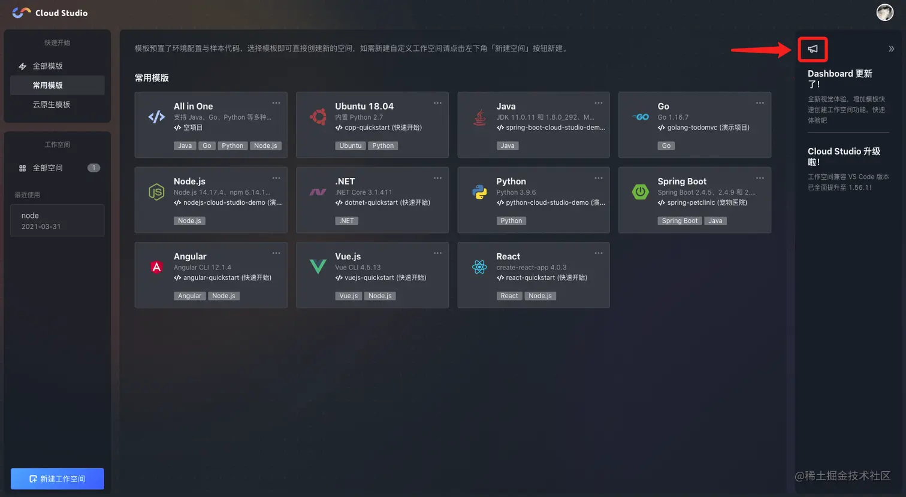Screen dimensions: 906x497
Task: Click the Python tag on All in One card
Action: [232, 146]
